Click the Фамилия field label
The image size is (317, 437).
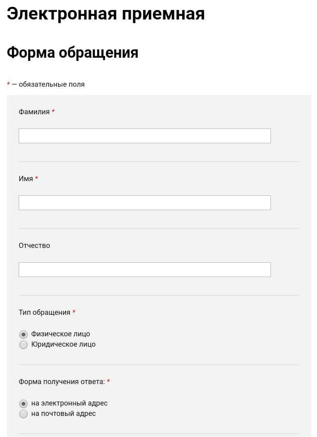[34, 112]
